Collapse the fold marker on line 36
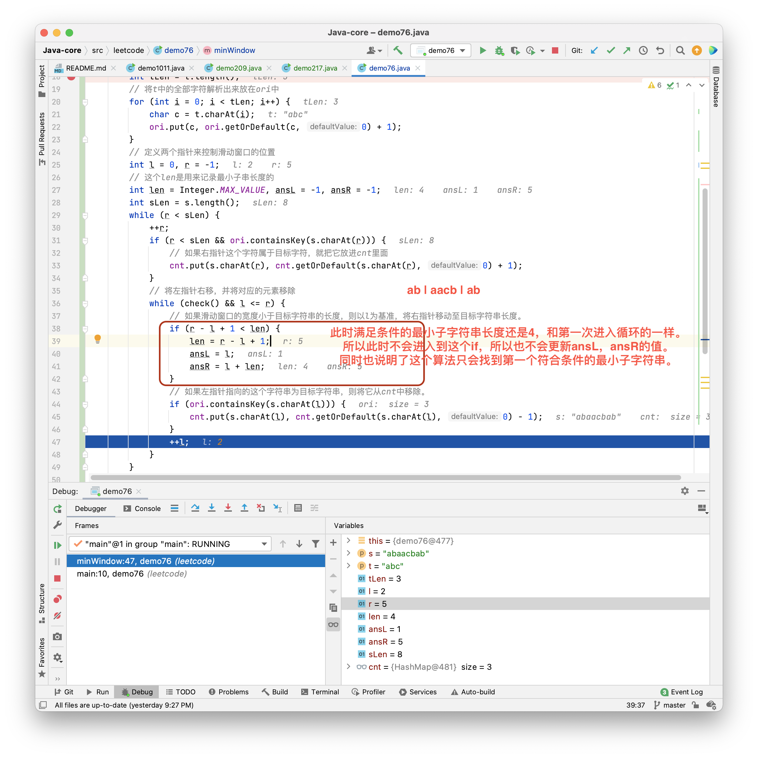The height and width of the screenshot is (758, 758). pyautogui.click(x=85, y=304)
